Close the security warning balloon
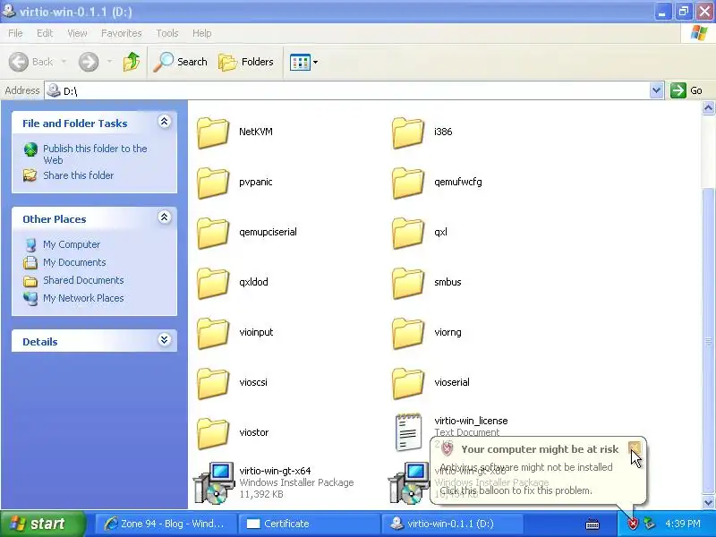The image size is (716, 537). click(635, 448)
